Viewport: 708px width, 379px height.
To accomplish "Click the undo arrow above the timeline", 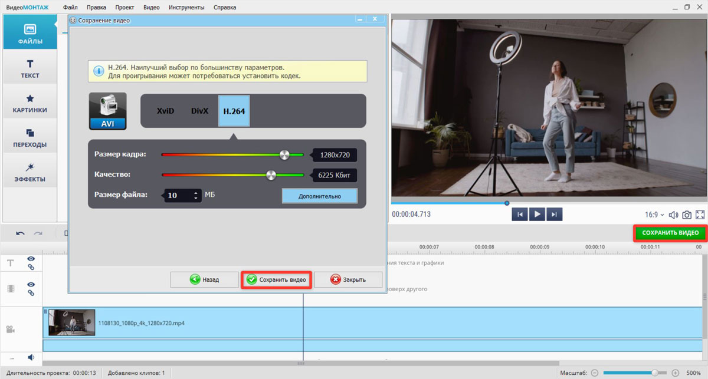I will [20, 233].
